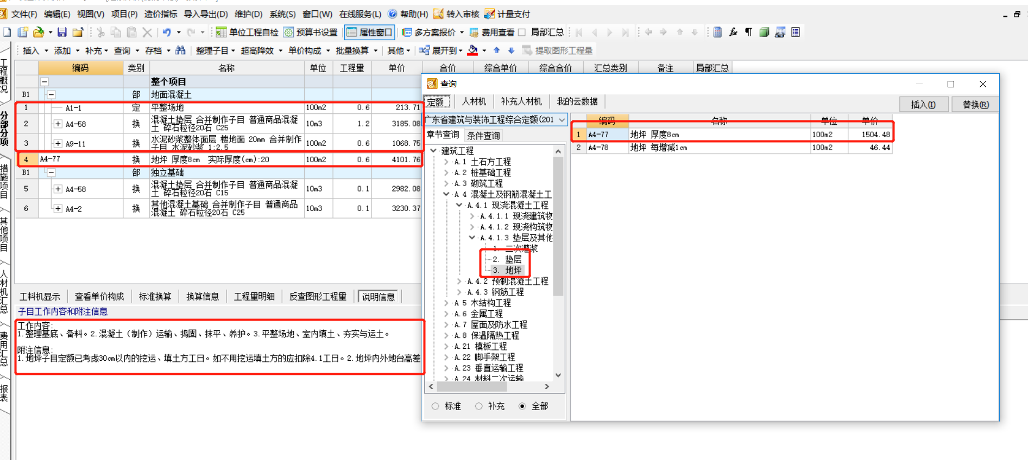Collapse the 整个项目 root node
Image resolution: width=1028 pixels, height=460 pixels.
pyautogui.click(x=45, y=81)
